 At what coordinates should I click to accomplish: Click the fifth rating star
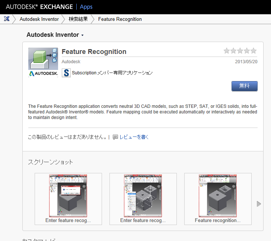coord(254,51)
